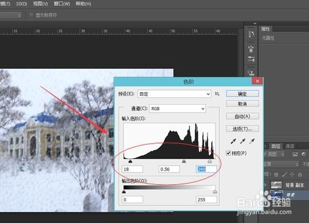309x223 pixels.
Task: Click the output levels field showing 255
Action: (x=206, y=200)
